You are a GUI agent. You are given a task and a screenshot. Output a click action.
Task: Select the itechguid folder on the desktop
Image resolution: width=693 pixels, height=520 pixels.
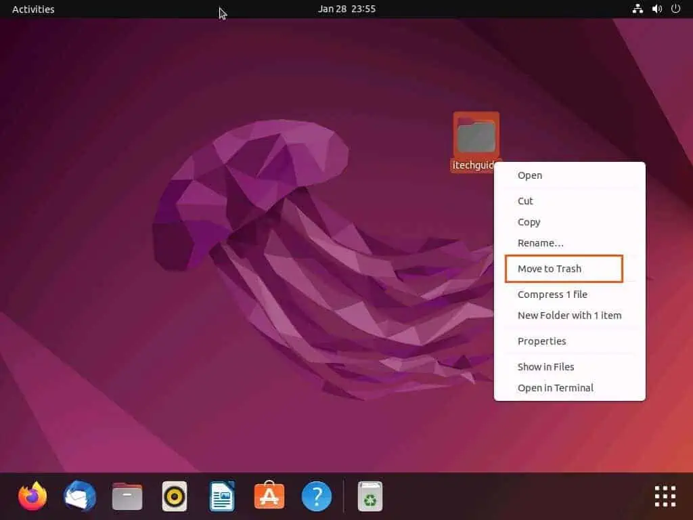click(476, 135)
